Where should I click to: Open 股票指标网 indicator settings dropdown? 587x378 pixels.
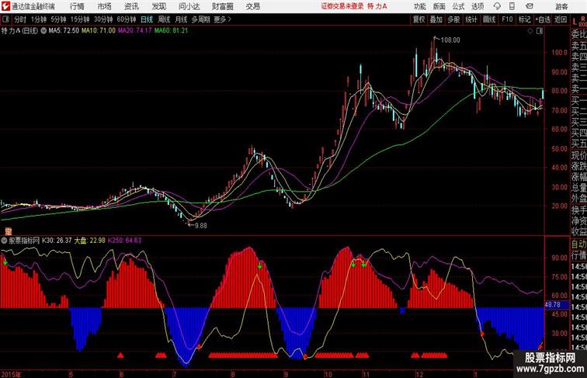(5, 241)
